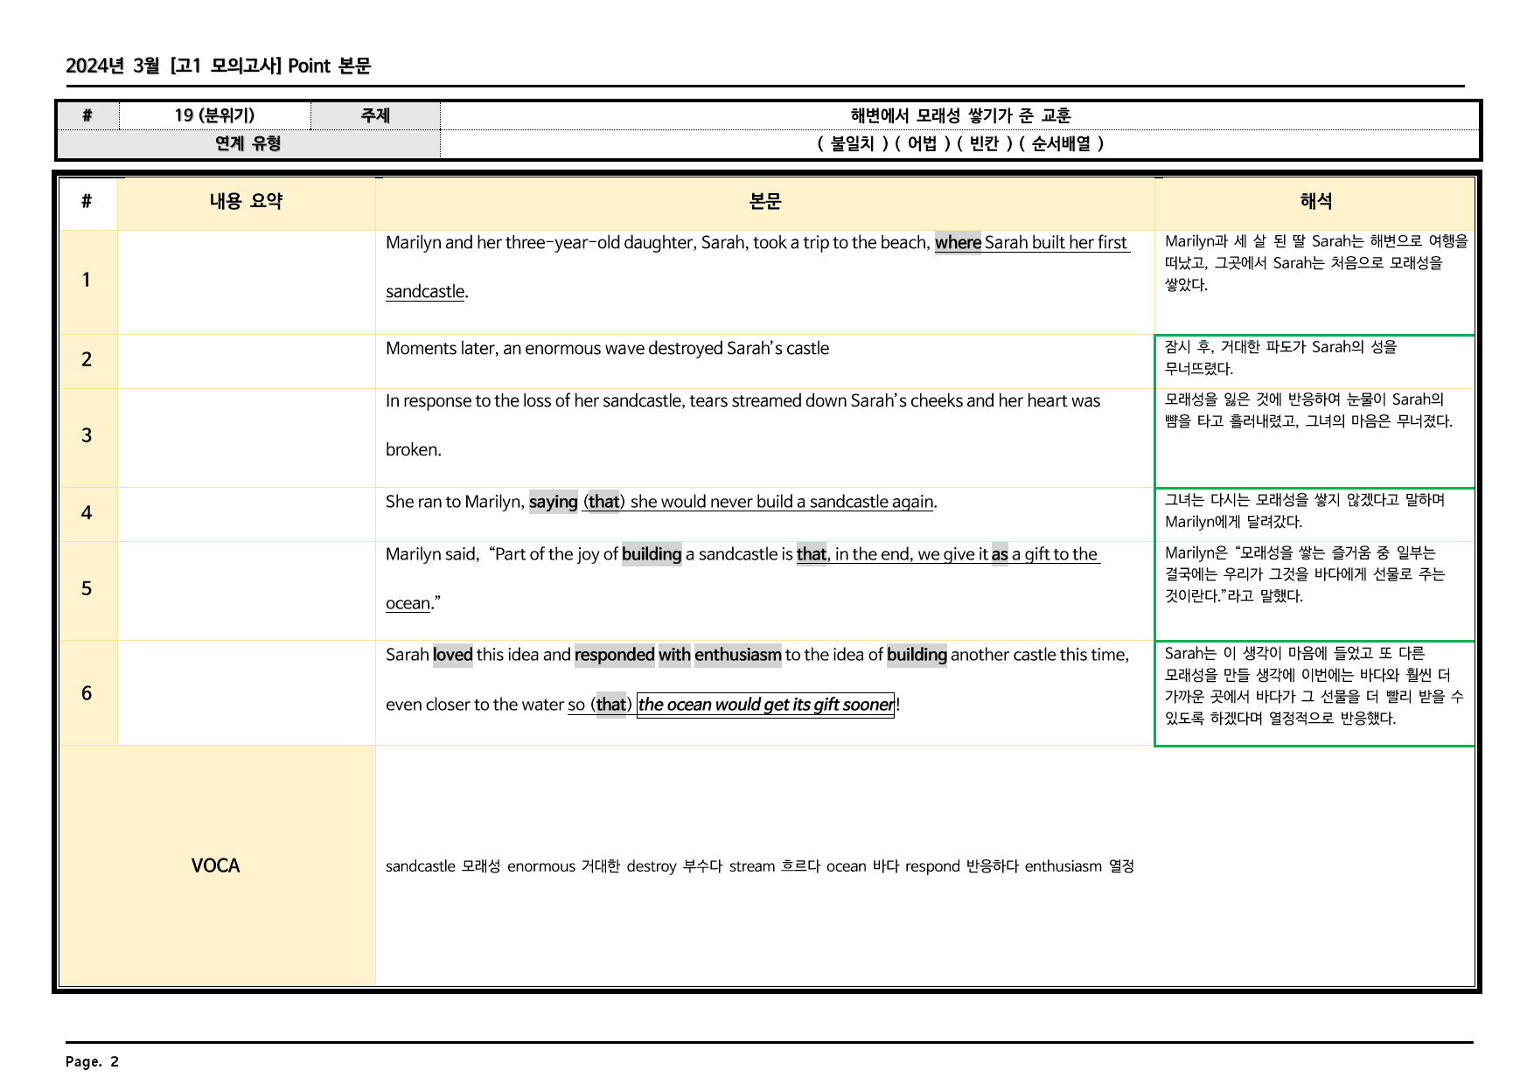Click the '본문' column header
Screen dimensions: 1534x1084
pyautogui.click(x=765, y=202)
